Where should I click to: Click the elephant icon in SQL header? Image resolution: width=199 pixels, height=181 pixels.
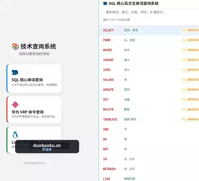105,3
